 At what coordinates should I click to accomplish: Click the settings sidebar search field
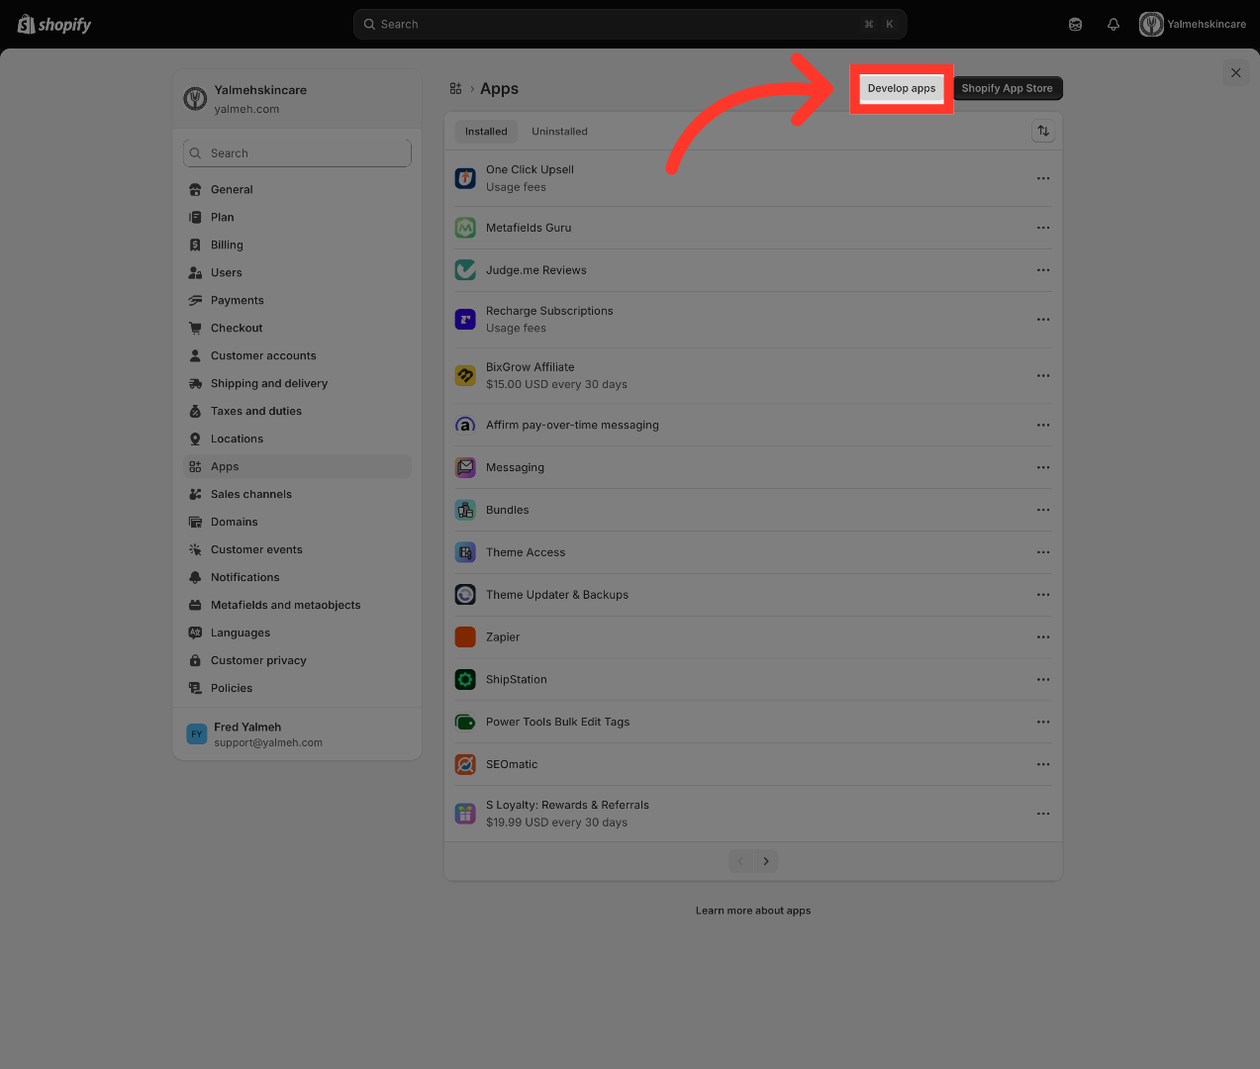click(x=297, y=153)
